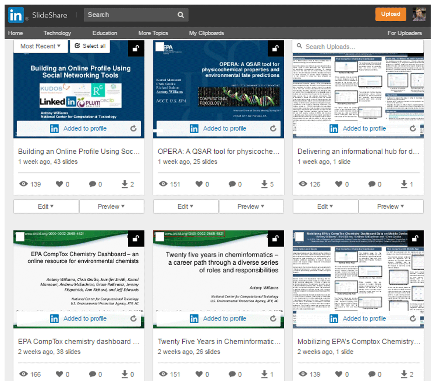This screenshot has height=386, width=436.
Task: Click the LinkedIn icon on OPERA Added to profile
Action: click(194, 129)
